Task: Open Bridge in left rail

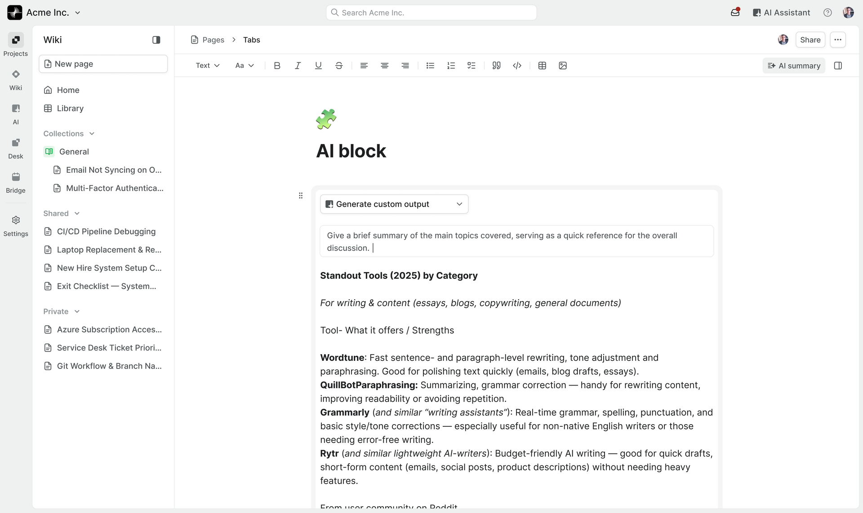Action: tap(16, 182)
